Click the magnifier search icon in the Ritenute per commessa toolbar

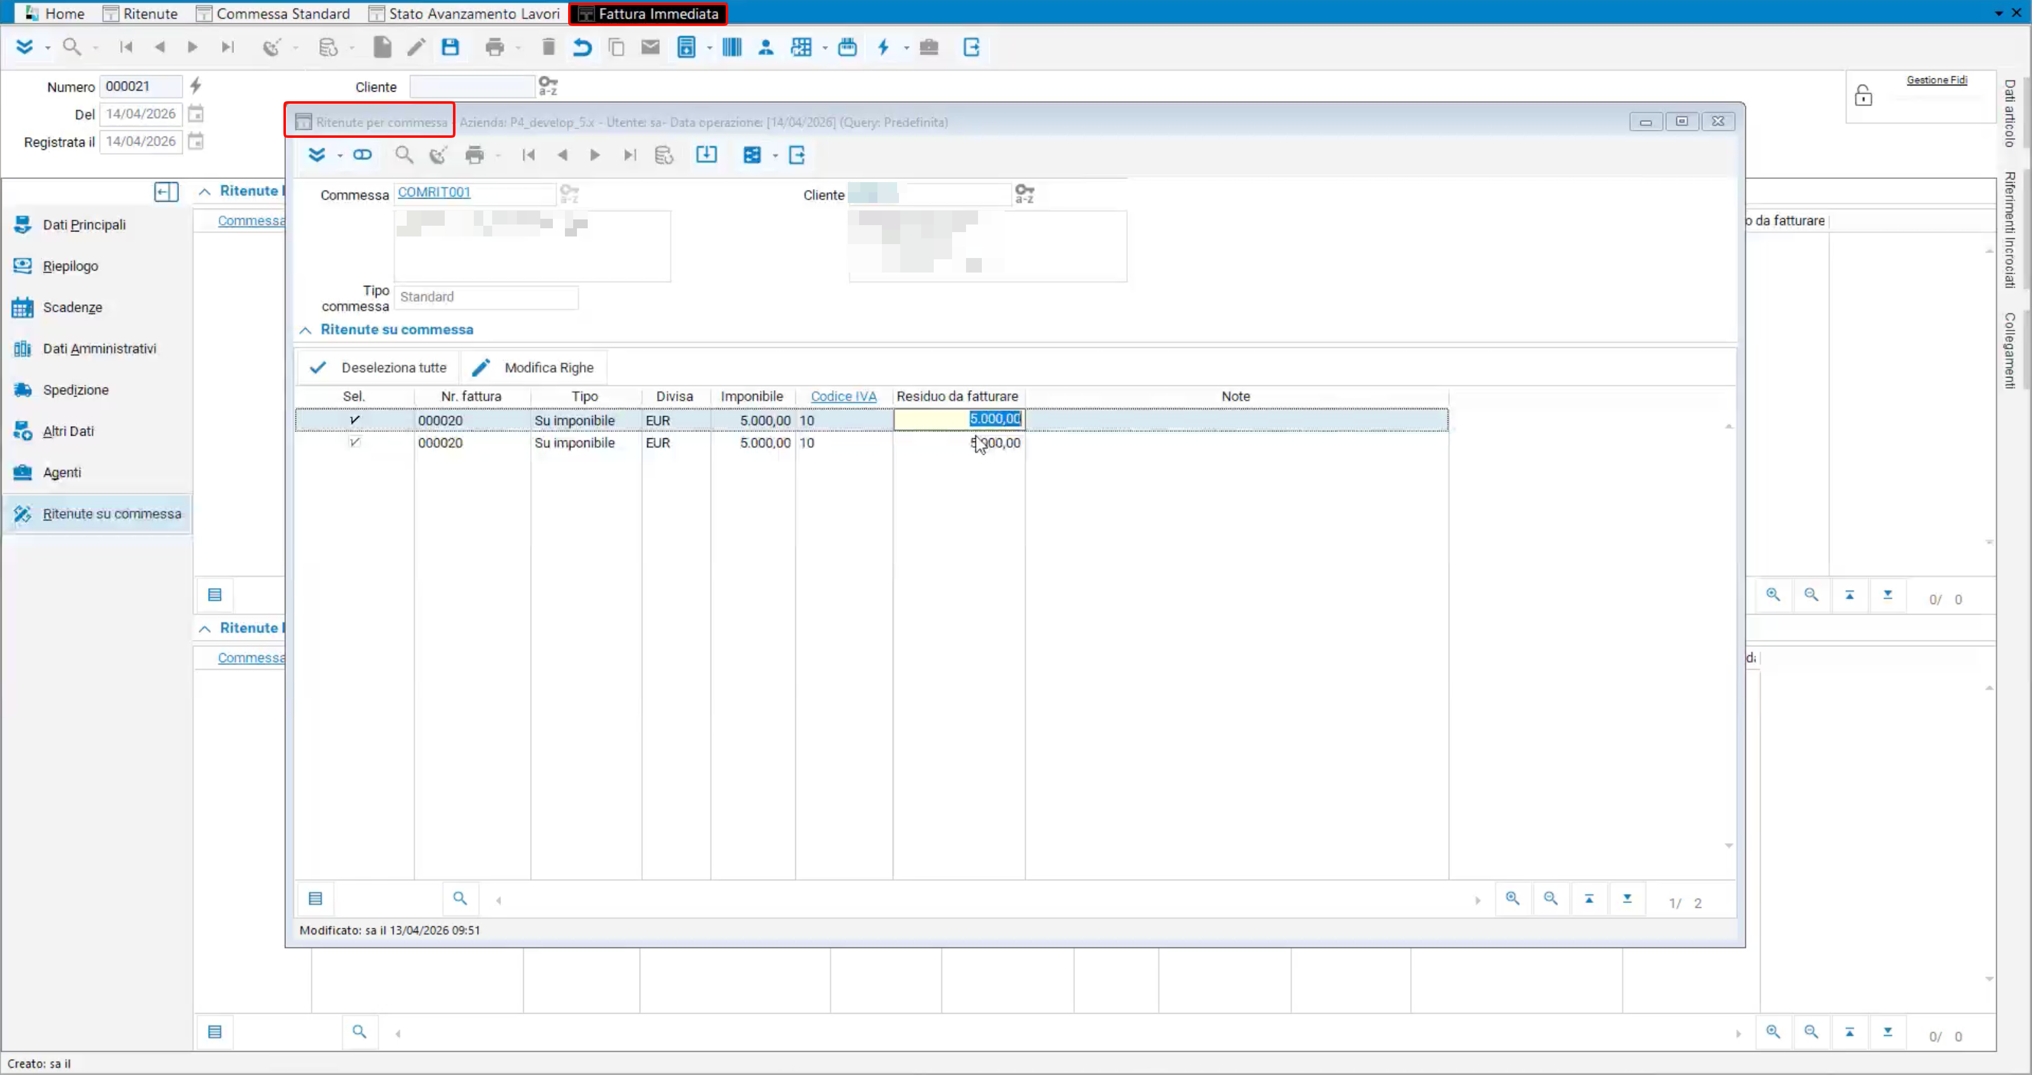pos(404,156)
